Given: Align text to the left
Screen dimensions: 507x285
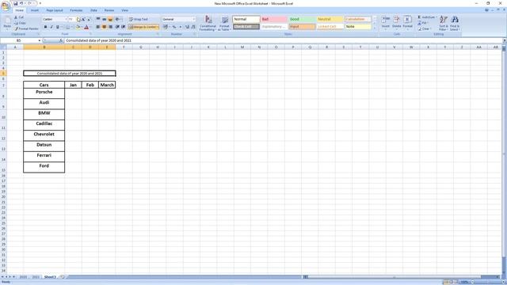Looking at the screenshot, I should tap(98, 27).
